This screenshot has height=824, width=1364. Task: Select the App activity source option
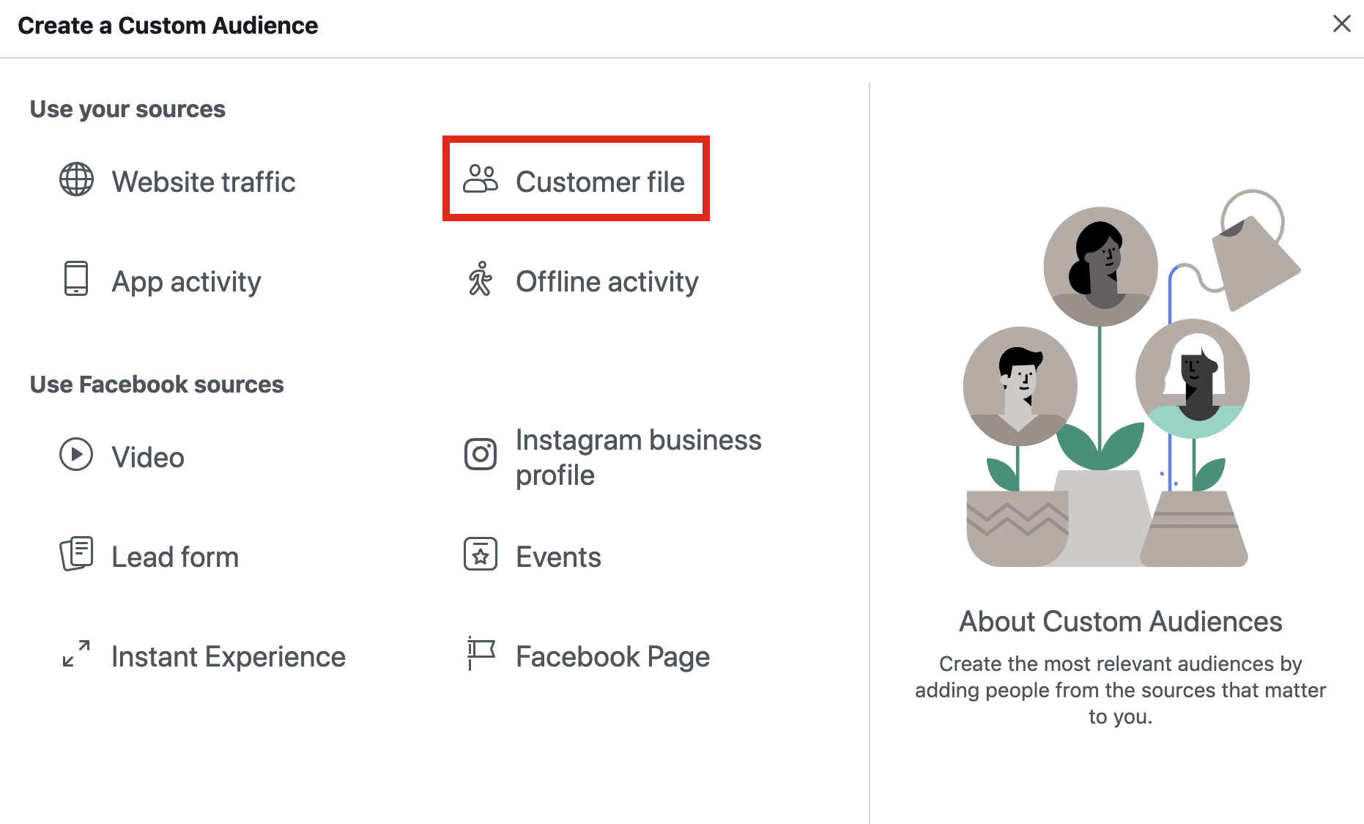pos(186,281)
